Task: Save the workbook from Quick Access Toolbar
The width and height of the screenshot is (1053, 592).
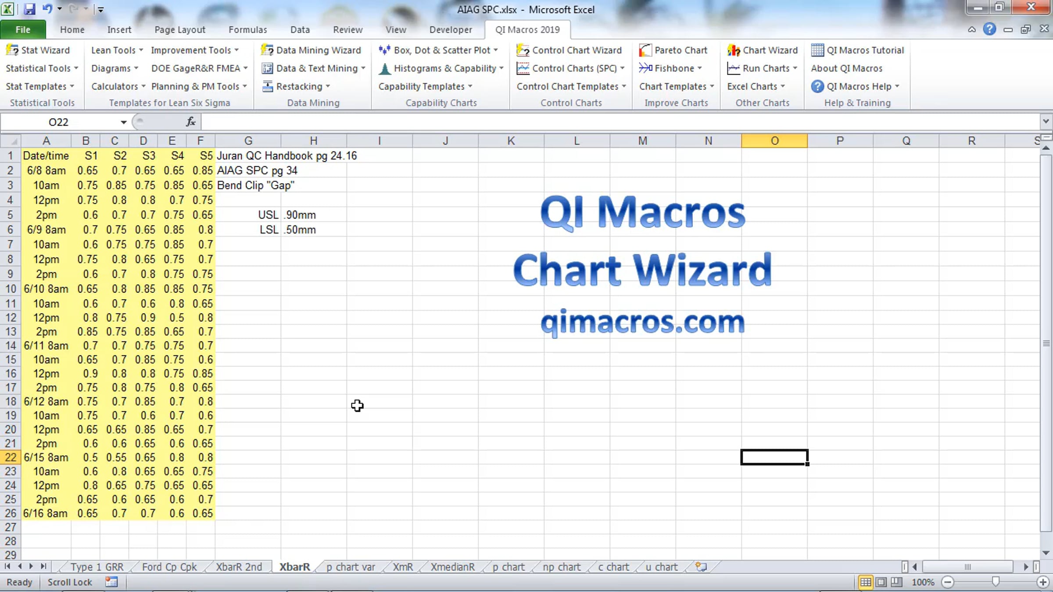Action: pos(29,9)
